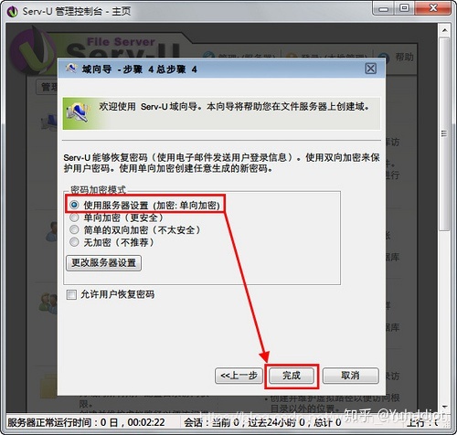Maximize the Serv-U 管理控制台 window
The height and width of the screenshot is (435, 457).
[x=404, y=8]
